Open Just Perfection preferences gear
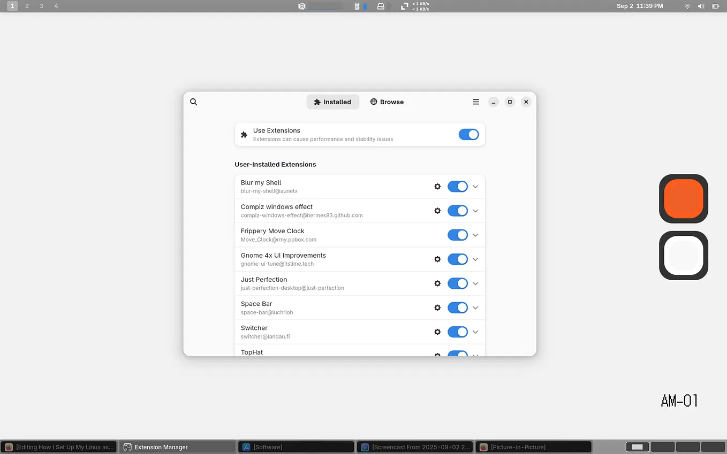 (x=437, y=283)
